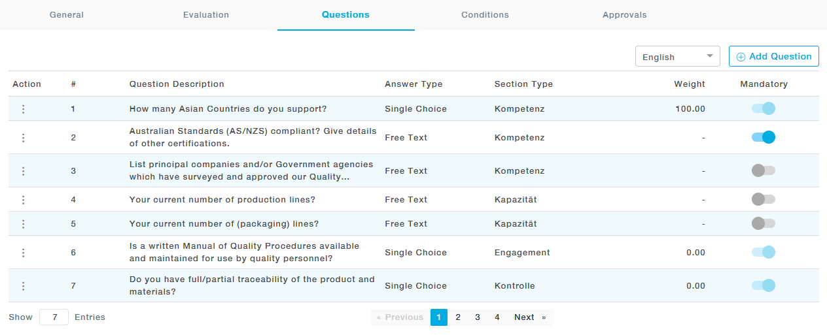Turn on mandatory for production lines question
Viewport: 827px width, 335px height.
764,199
